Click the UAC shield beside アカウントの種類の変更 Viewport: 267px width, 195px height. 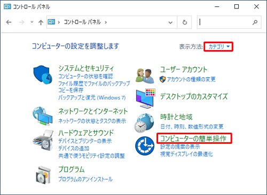click(x=162, y=79)
